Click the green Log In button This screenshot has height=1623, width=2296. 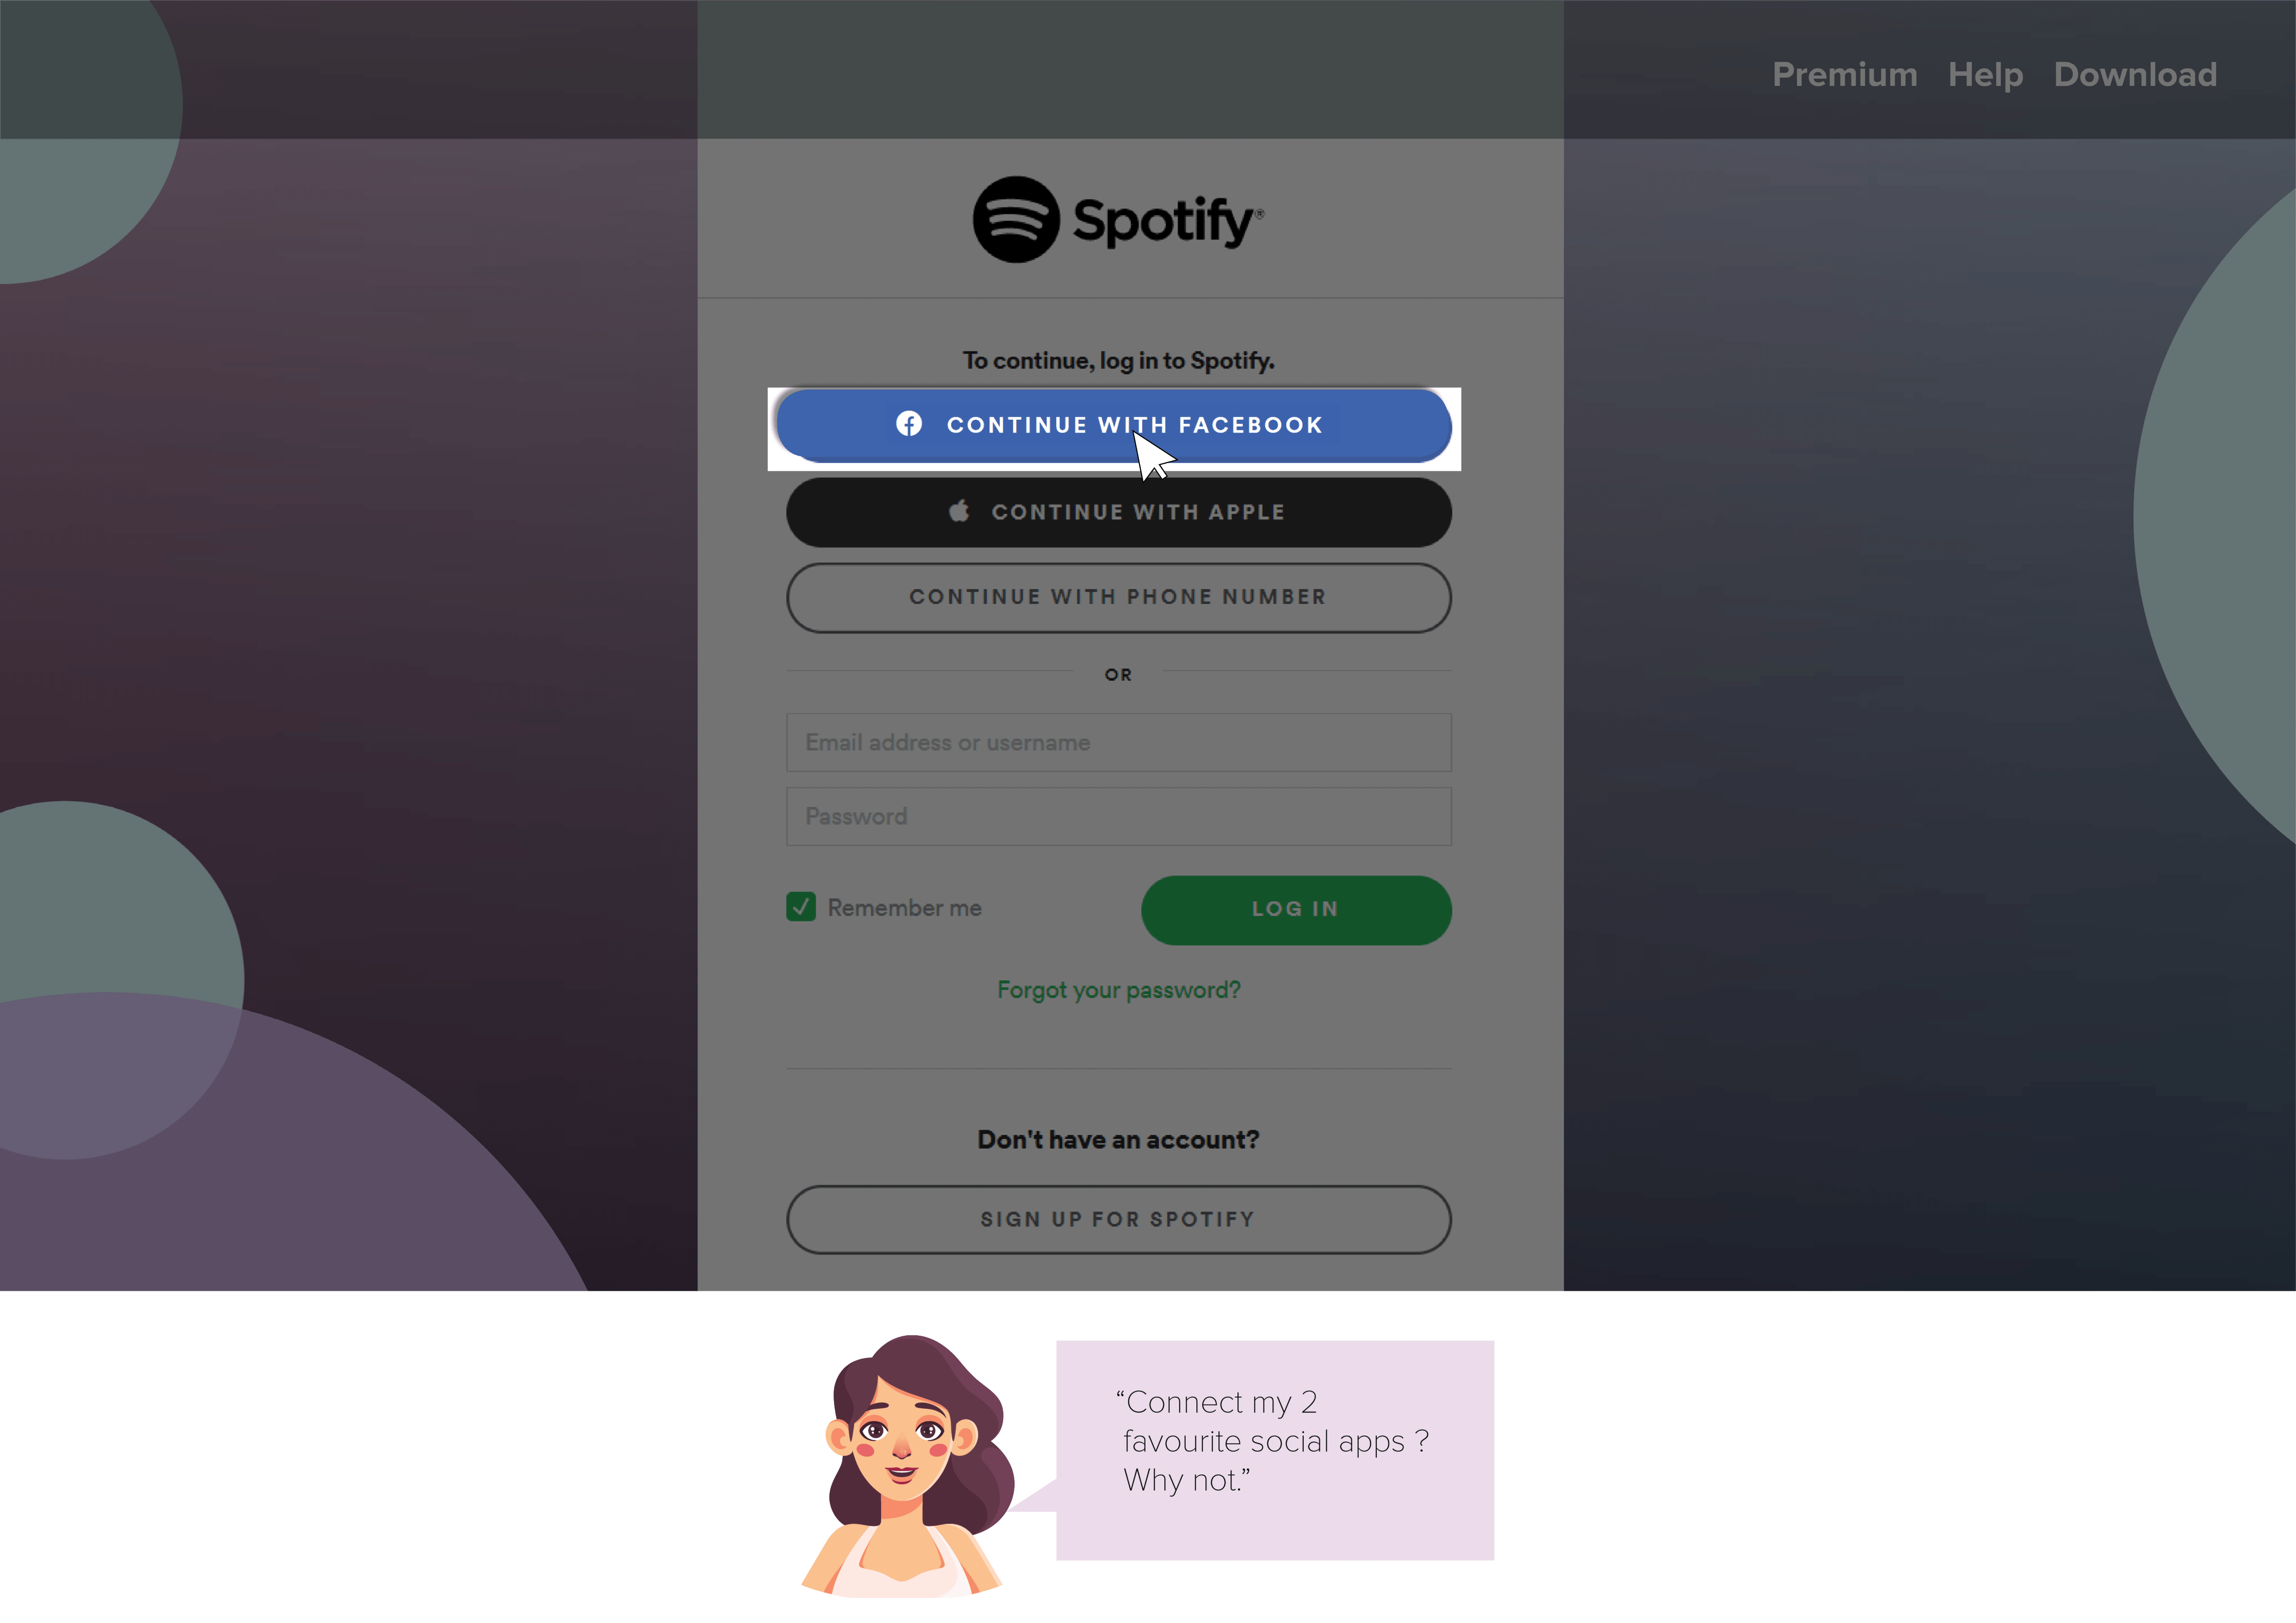point(1296,910)
